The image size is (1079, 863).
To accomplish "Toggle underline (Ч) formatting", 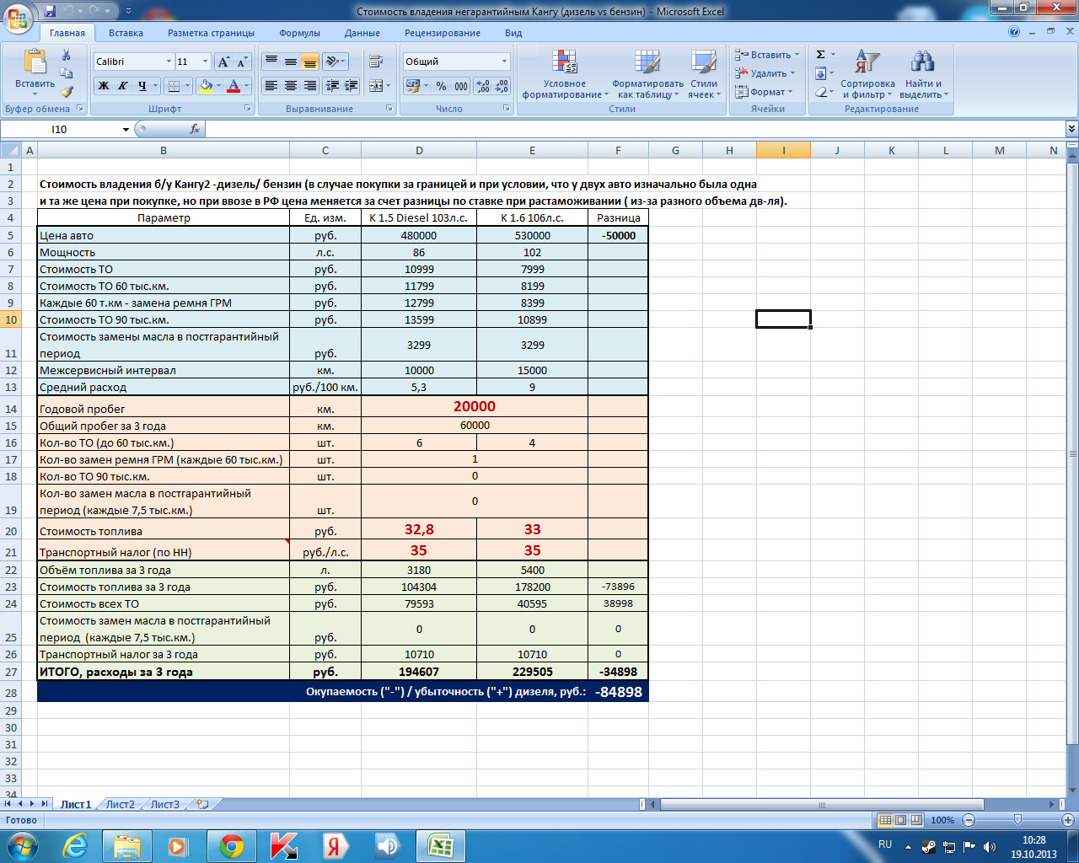I will click(x=142, y=86).
